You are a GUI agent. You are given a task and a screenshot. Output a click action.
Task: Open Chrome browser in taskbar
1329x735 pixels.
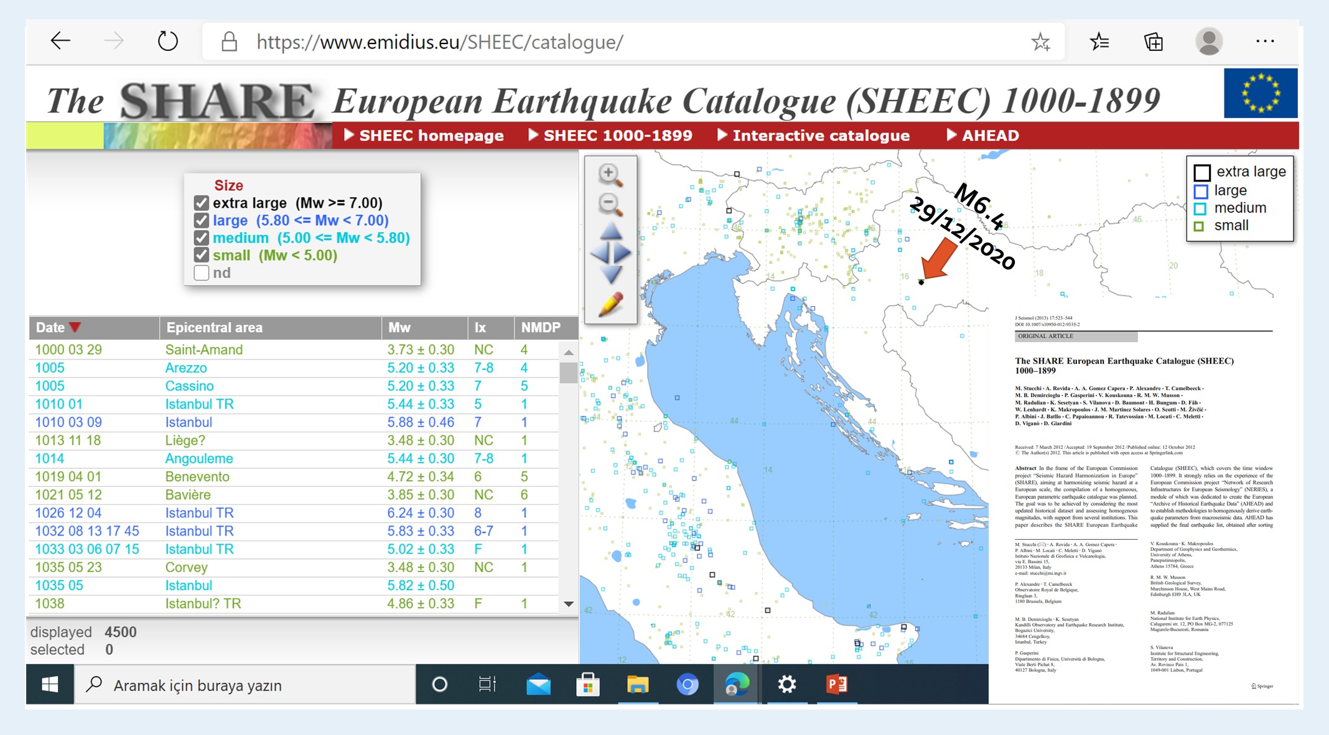(x=688, y=685)
